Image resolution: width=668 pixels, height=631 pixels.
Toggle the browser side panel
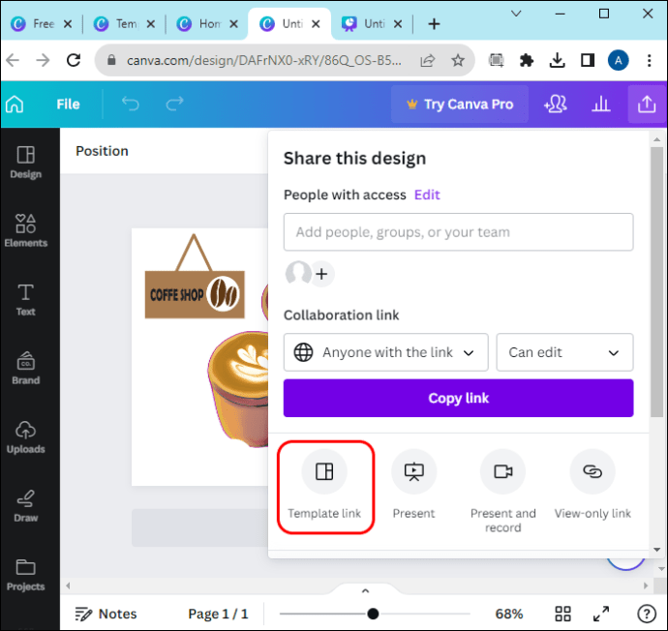click(588, 60)
